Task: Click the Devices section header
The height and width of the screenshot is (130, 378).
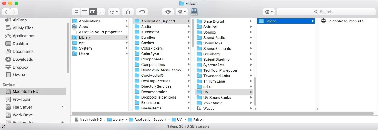Action: pyautogui.click(x=9, y=85)
